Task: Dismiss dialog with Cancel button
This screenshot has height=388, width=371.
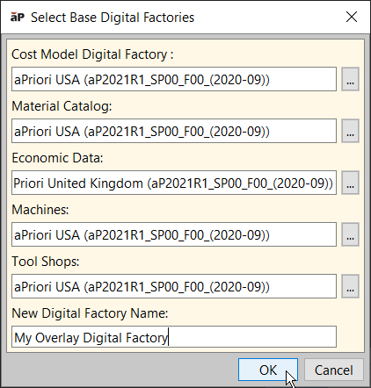Action: (334, 370)
